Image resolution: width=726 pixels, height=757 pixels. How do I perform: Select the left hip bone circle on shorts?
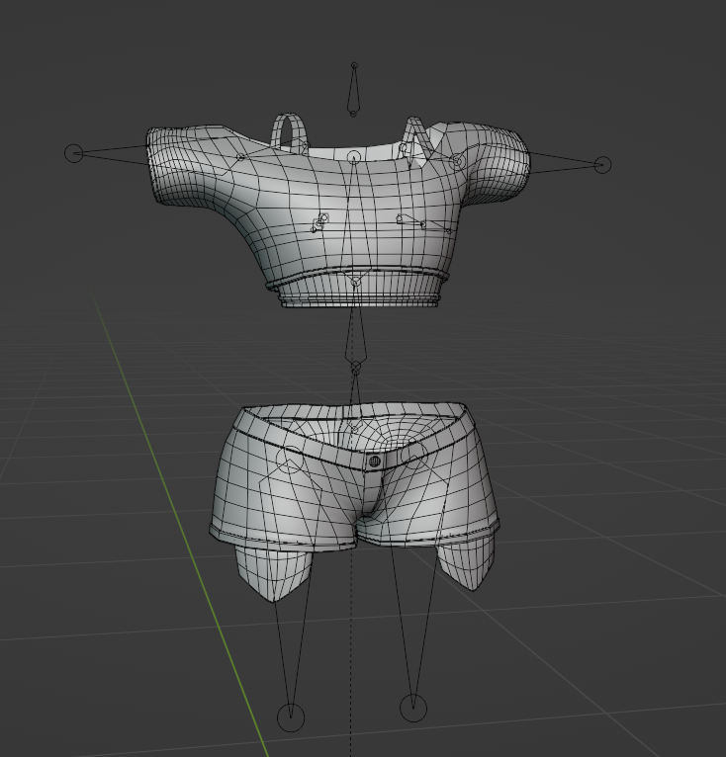coord(290,460)
